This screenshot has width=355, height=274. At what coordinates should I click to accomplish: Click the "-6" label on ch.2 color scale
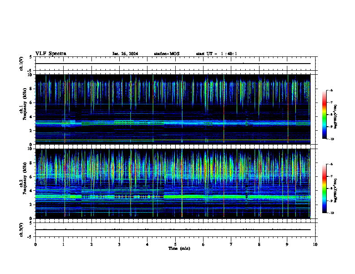coord(331,164)
